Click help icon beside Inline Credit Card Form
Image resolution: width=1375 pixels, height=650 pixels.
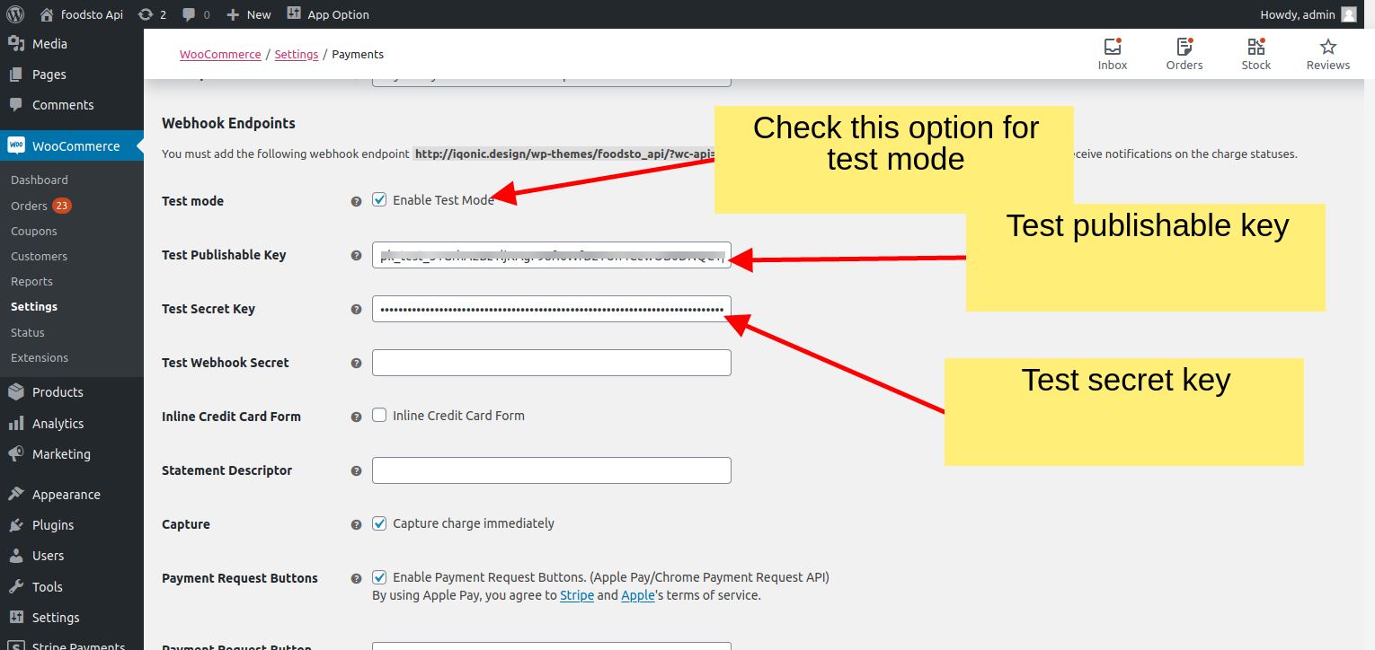[356, 417]
